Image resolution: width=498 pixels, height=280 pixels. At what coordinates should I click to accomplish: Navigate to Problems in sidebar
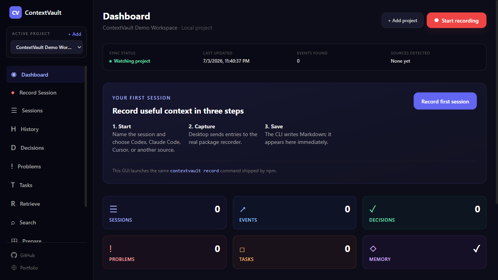point(46,166)
